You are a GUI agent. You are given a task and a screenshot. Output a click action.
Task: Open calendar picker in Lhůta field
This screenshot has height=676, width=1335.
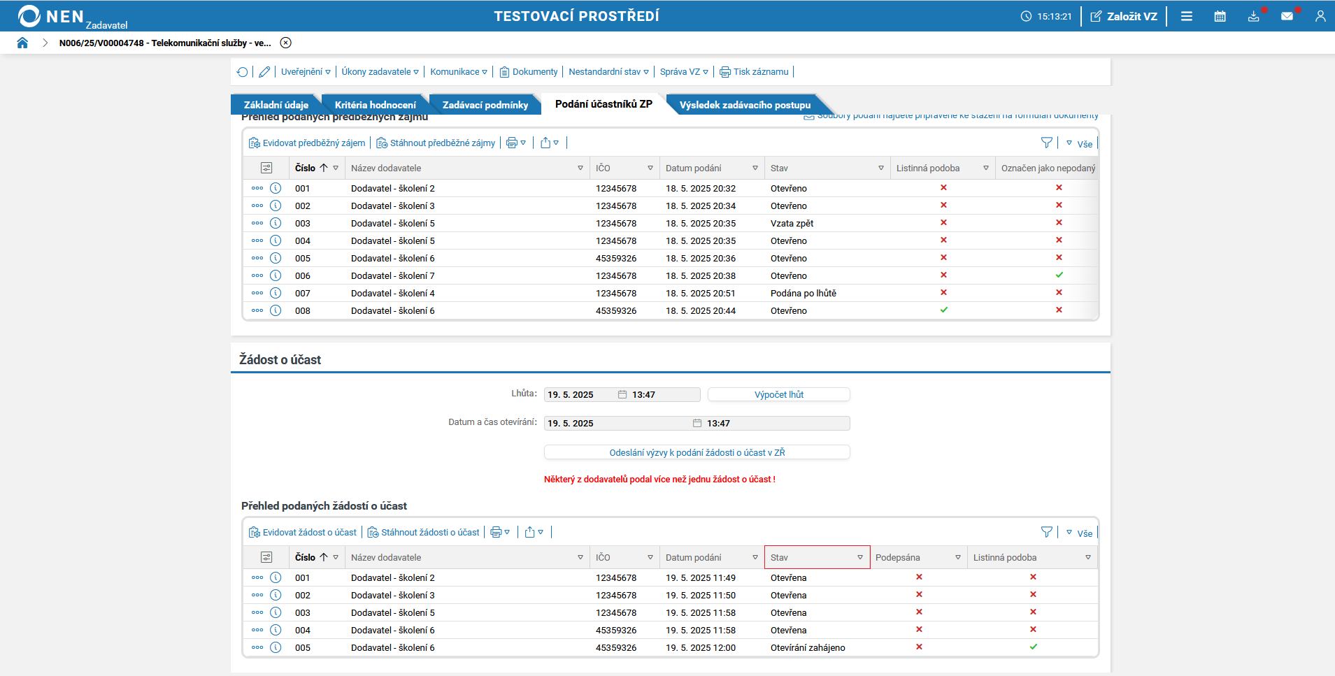pyautogui.click(x=622, y=395)
